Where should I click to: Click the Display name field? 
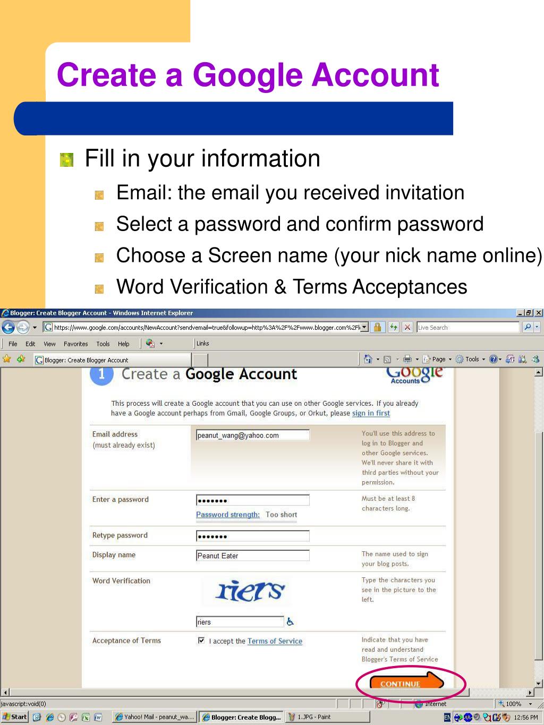coord(253,556)
